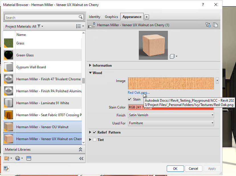Close the Material Browser dialog

point(216,5)
